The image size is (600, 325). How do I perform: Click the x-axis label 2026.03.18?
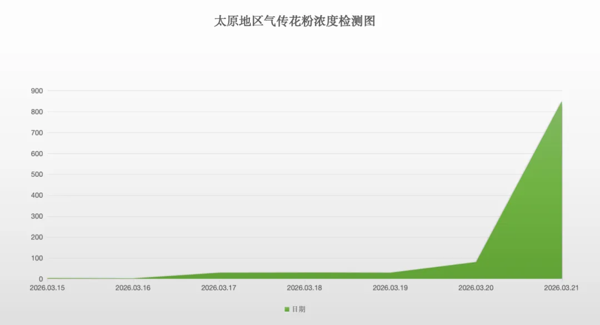click(x=304, y=288)
